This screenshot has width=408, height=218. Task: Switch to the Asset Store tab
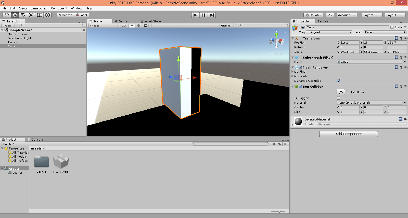coord(151,21)
